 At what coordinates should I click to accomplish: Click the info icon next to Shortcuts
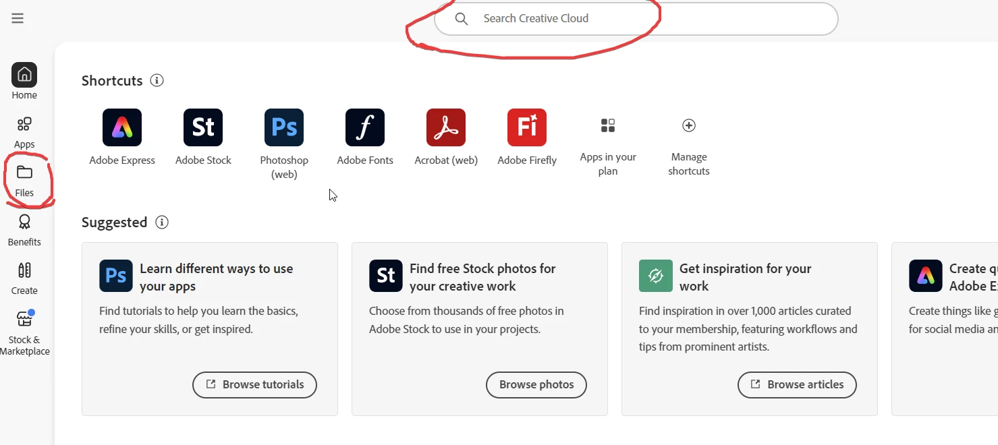pyautogui.click(x=157, y=81)
